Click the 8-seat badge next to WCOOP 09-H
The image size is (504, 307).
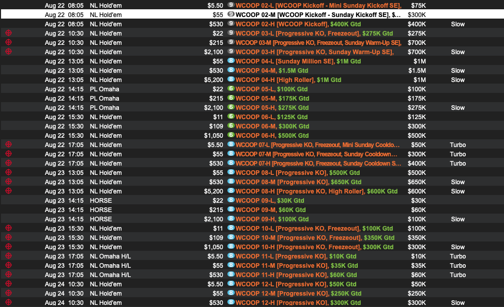tap(231, 219)
